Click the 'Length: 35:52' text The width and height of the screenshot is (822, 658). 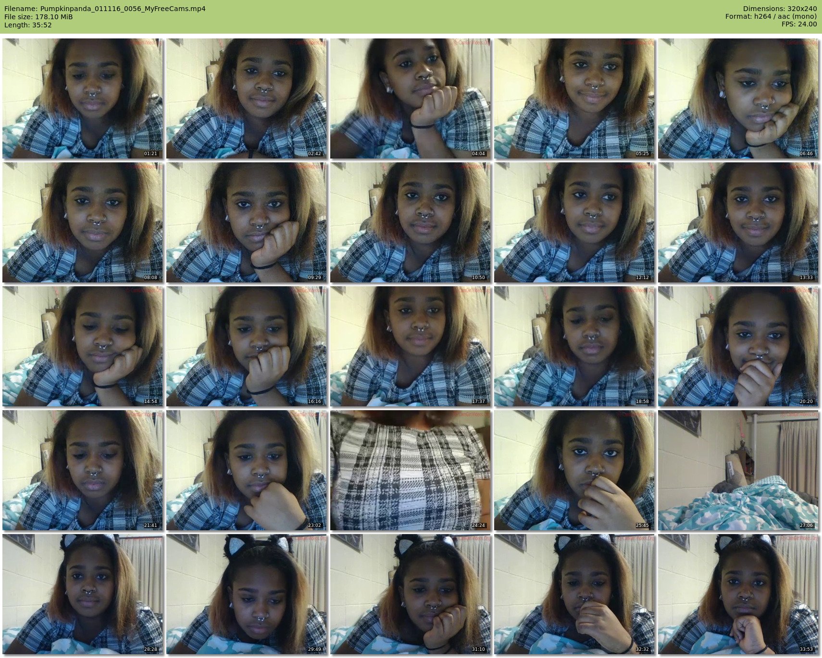click(28, 25)
